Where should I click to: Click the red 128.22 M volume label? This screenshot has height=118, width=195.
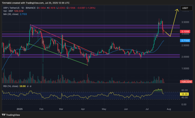click(186, 82)
